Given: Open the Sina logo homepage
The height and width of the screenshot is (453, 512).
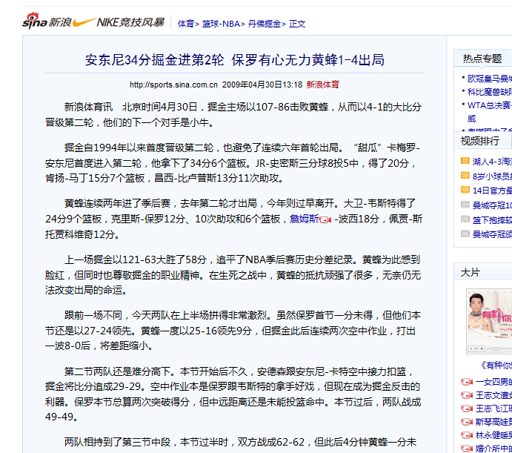Looking at the screenshot, I should tap(47, 21).
